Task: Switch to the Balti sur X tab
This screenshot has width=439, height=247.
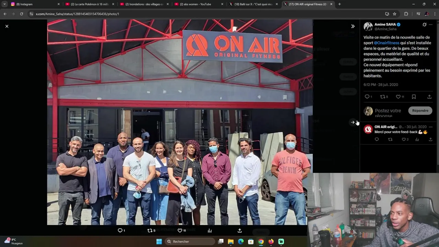Action: (x=253, y=4)
